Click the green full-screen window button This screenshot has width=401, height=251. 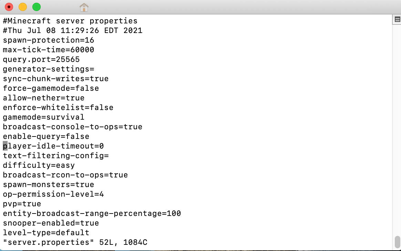coord(37,7)
